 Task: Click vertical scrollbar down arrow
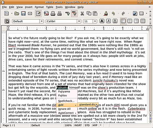point(150,112)
